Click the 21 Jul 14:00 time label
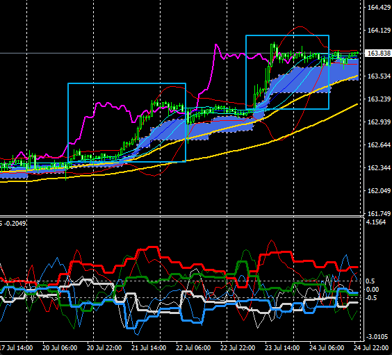This screenshot has width=392, height=355. pyautogui.click(x=149, y=348)
